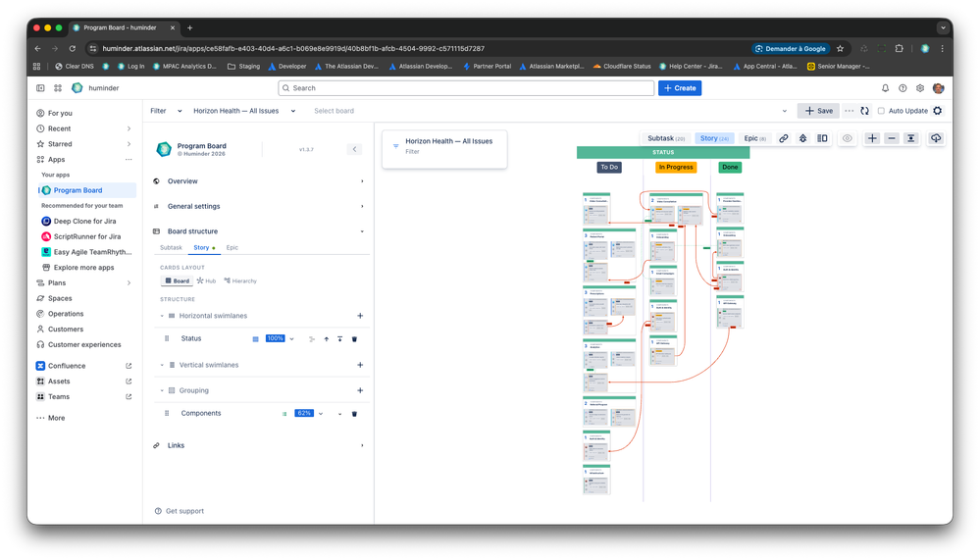Zoom out the board with minus button

pos(892,138)
